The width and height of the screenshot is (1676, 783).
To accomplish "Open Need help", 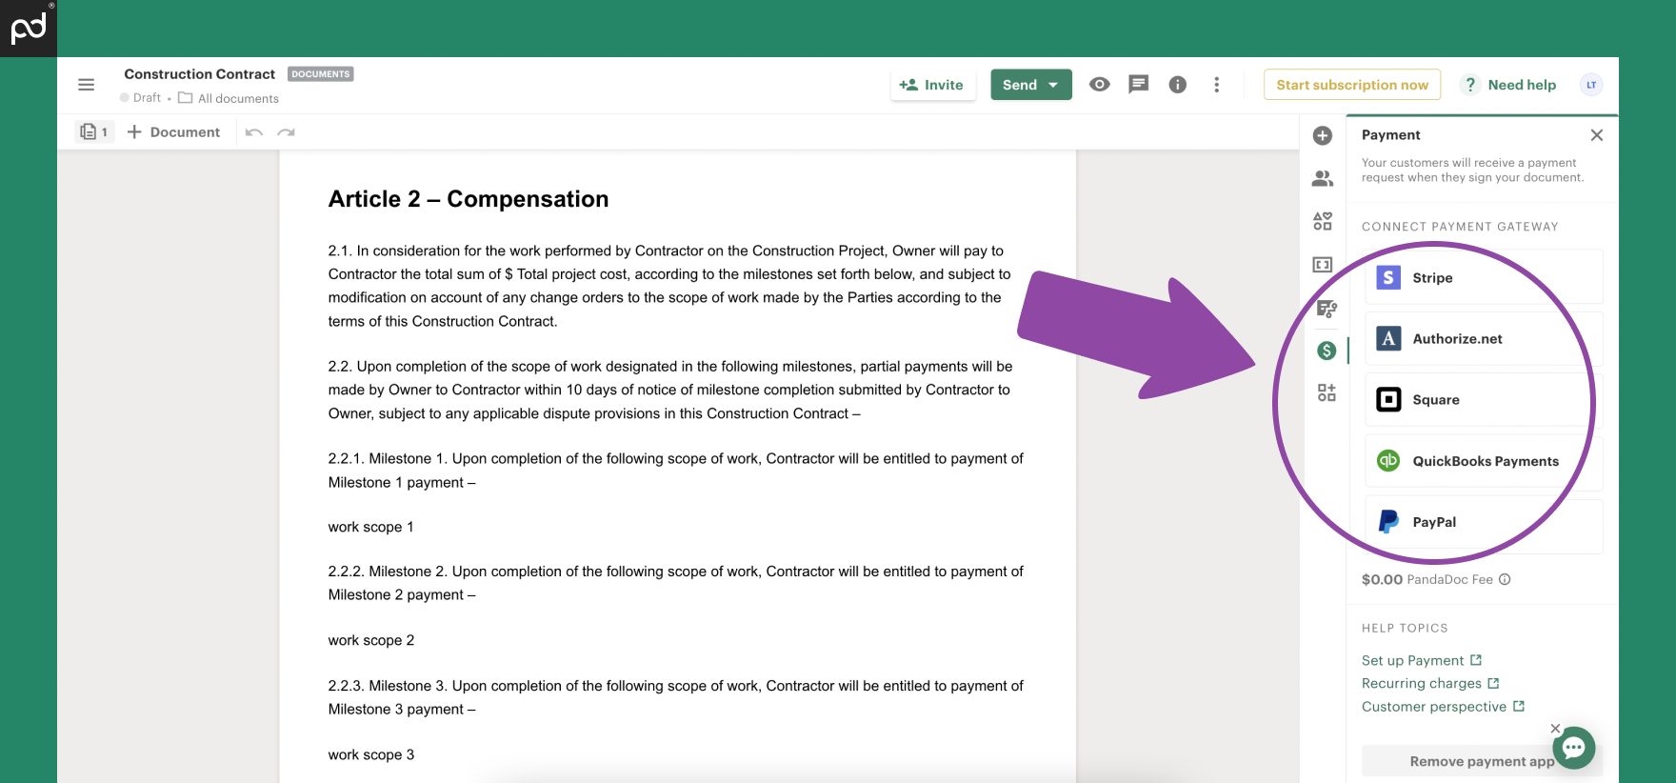I will pyautogui.click(x=1510, y=85).
